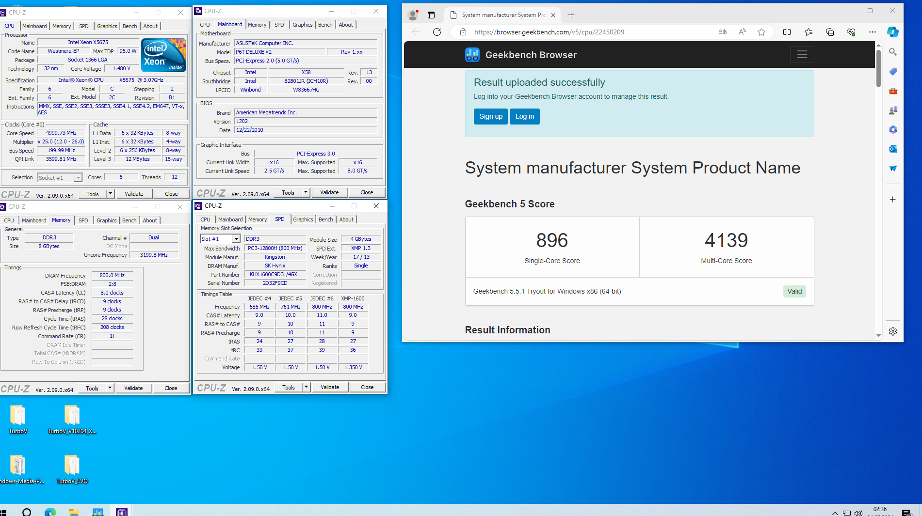Open the Edge profile avatar menu
The image size is (922, 516).
pyautogui.click(x=413, y=15)
